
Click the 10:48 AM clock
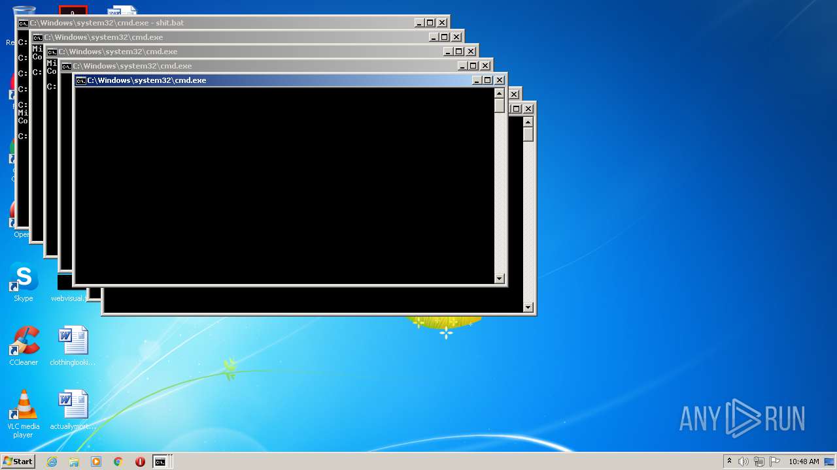pos(804,462)
